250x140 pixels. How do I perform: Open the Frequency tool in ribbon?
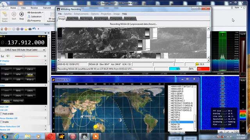34,21
